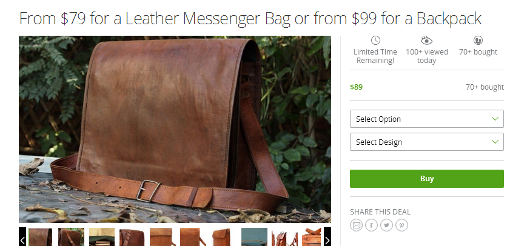Open the Select Option dropdown

(427, 119)
